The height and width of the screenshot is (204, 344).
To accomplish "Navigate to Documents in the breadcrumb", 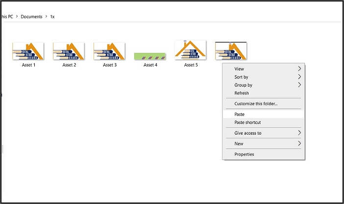I will point(31,17).
